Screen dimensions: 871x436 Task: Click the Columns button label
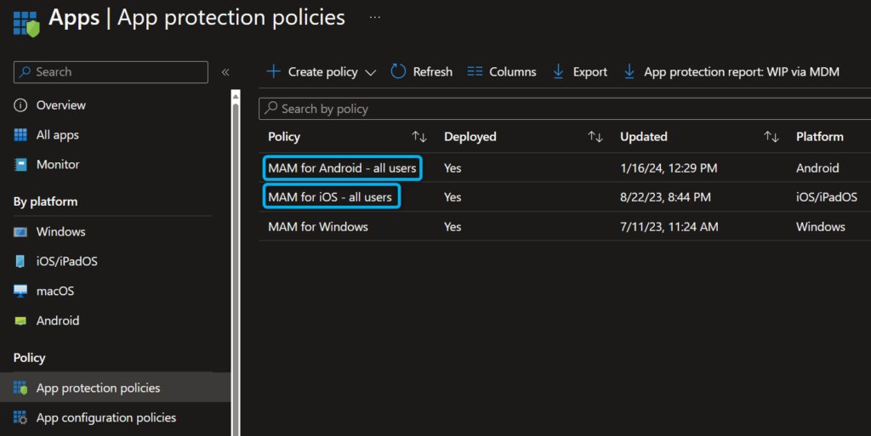[x=513, y=71]
